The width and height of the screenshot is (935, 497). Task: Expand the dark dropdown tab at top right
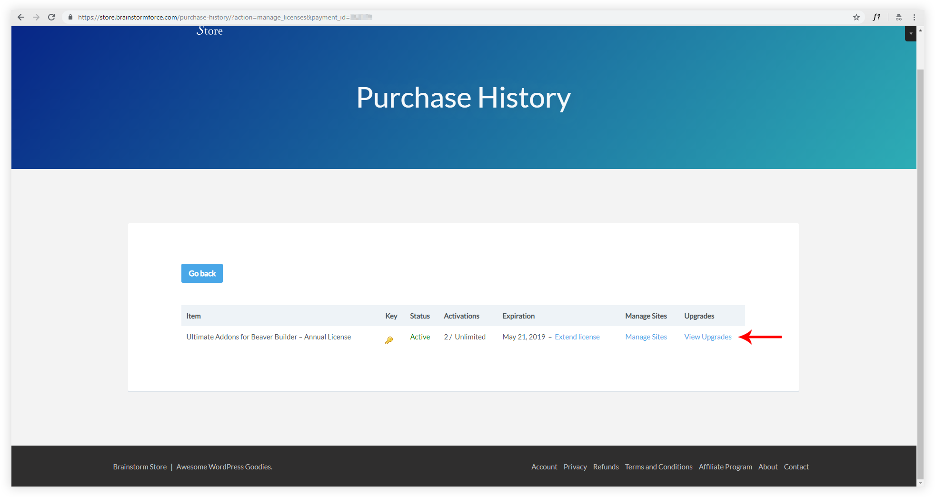point(910,34)
